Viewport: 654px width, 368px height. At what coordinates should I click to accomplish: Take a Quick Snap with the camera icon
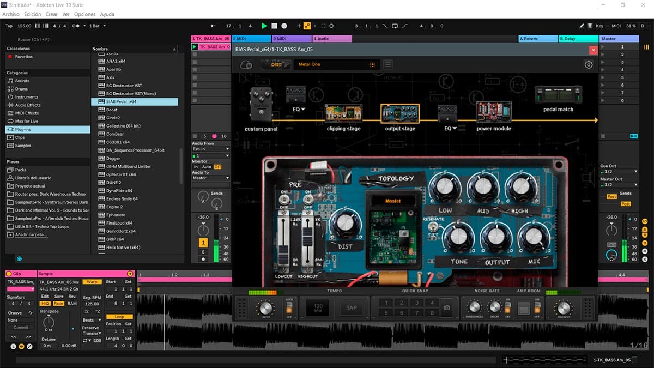coord(447,308)
